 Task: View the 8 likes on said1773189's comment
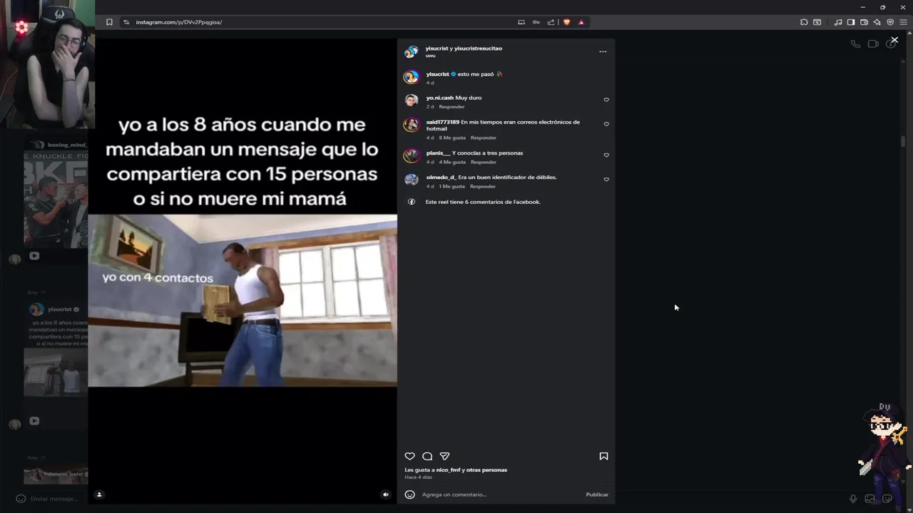coord(452,138)
